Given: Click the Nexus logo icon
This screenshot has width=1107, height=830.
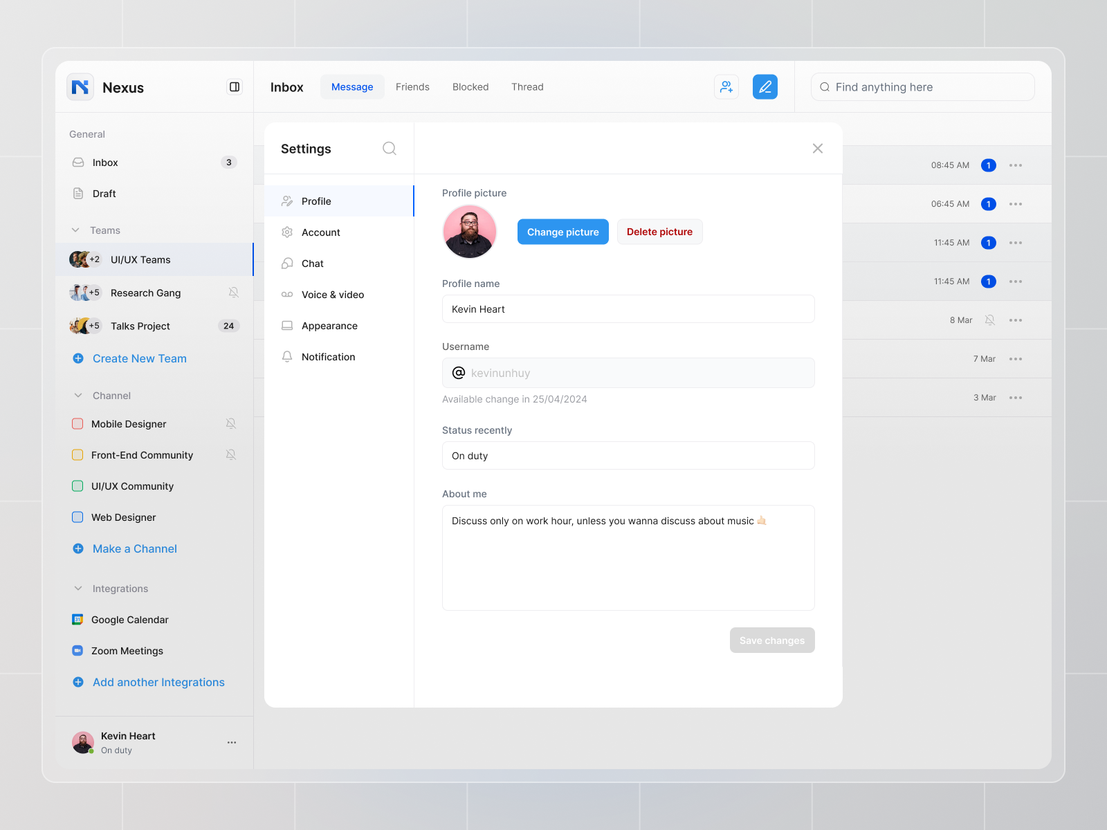Looking at the screenshot, I should point(80,87).
